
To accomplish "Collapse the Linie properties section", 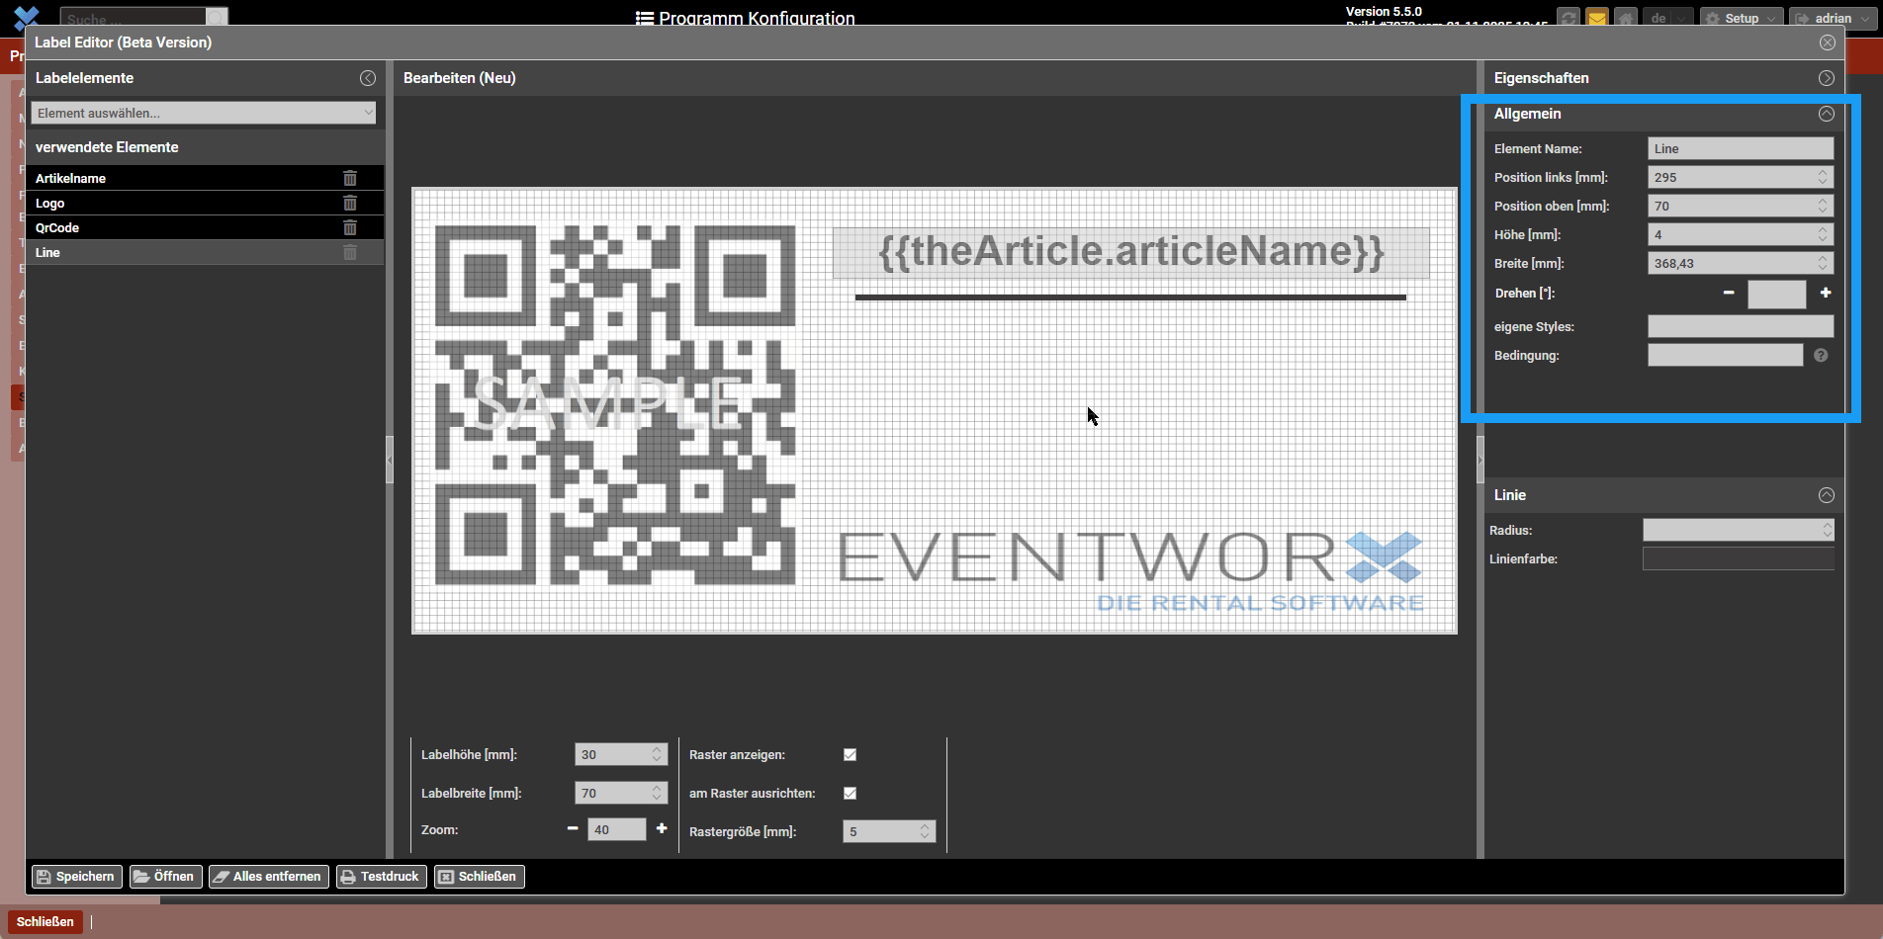I will click(1826, 495).
